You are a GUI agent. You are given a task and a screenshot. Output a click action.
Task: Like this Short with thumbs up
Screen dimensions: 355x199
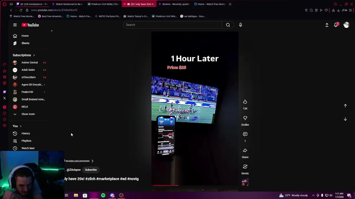[x=245, y=102]
